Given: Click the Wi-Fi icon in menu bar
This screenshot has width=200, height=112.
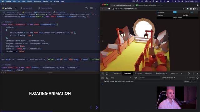Looking at the screenshot, I should coord(172,1).
